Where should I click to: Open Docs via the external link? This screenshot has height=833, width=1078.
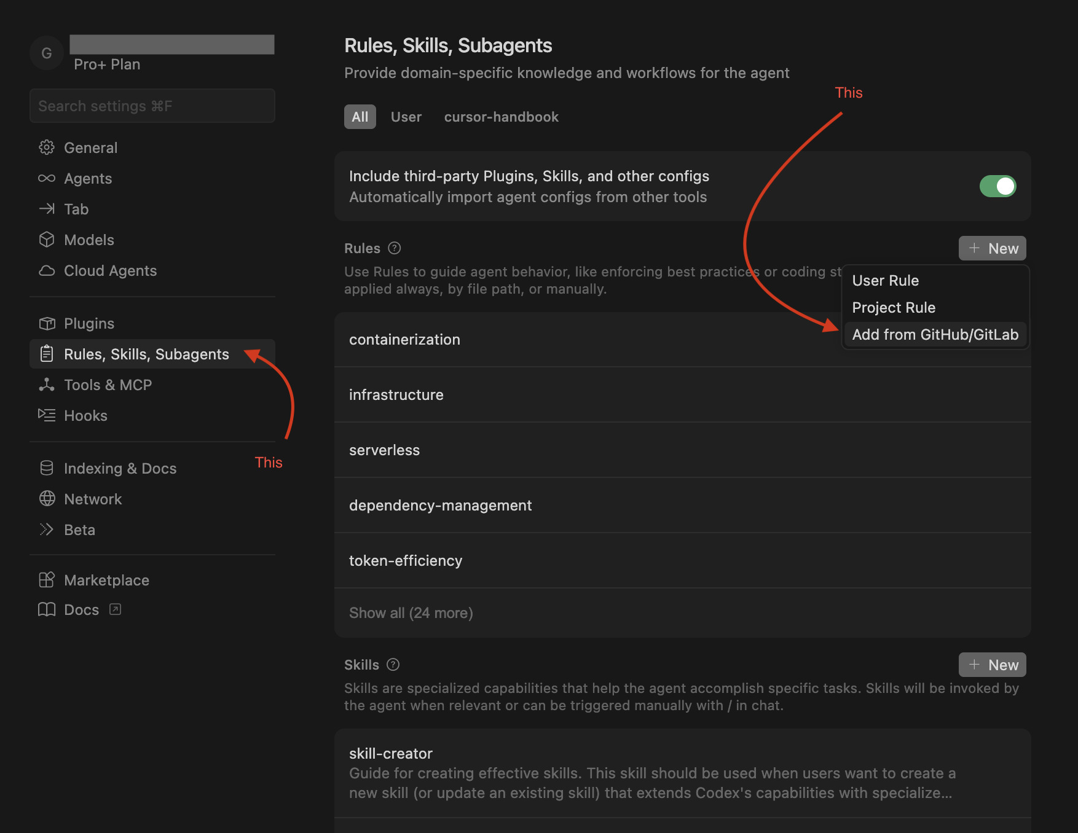click(x=114, y=609)
